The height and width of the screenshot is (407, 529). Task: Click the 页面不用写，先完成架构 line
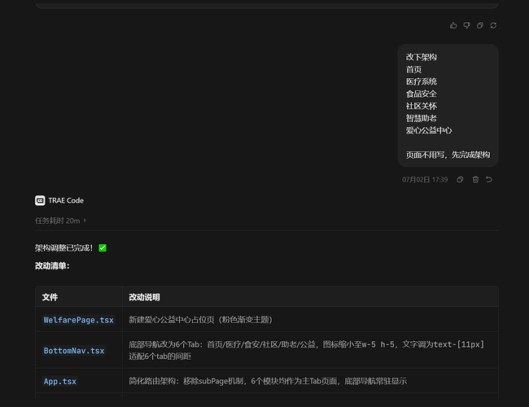[448, 155]
